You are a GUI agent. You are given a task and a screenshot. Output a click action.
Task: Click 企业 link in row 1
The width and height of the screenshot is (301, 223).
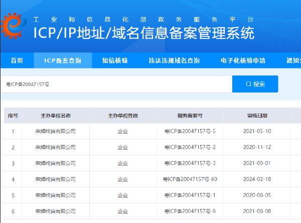tap(123, 131)
